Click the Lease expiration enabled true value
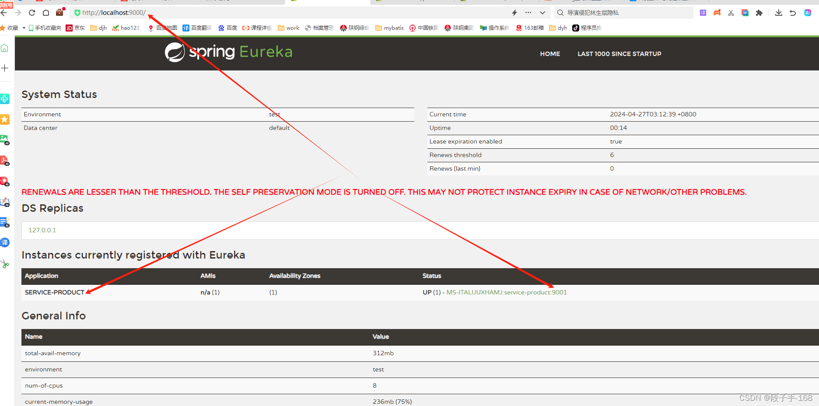 pos(616,141)
